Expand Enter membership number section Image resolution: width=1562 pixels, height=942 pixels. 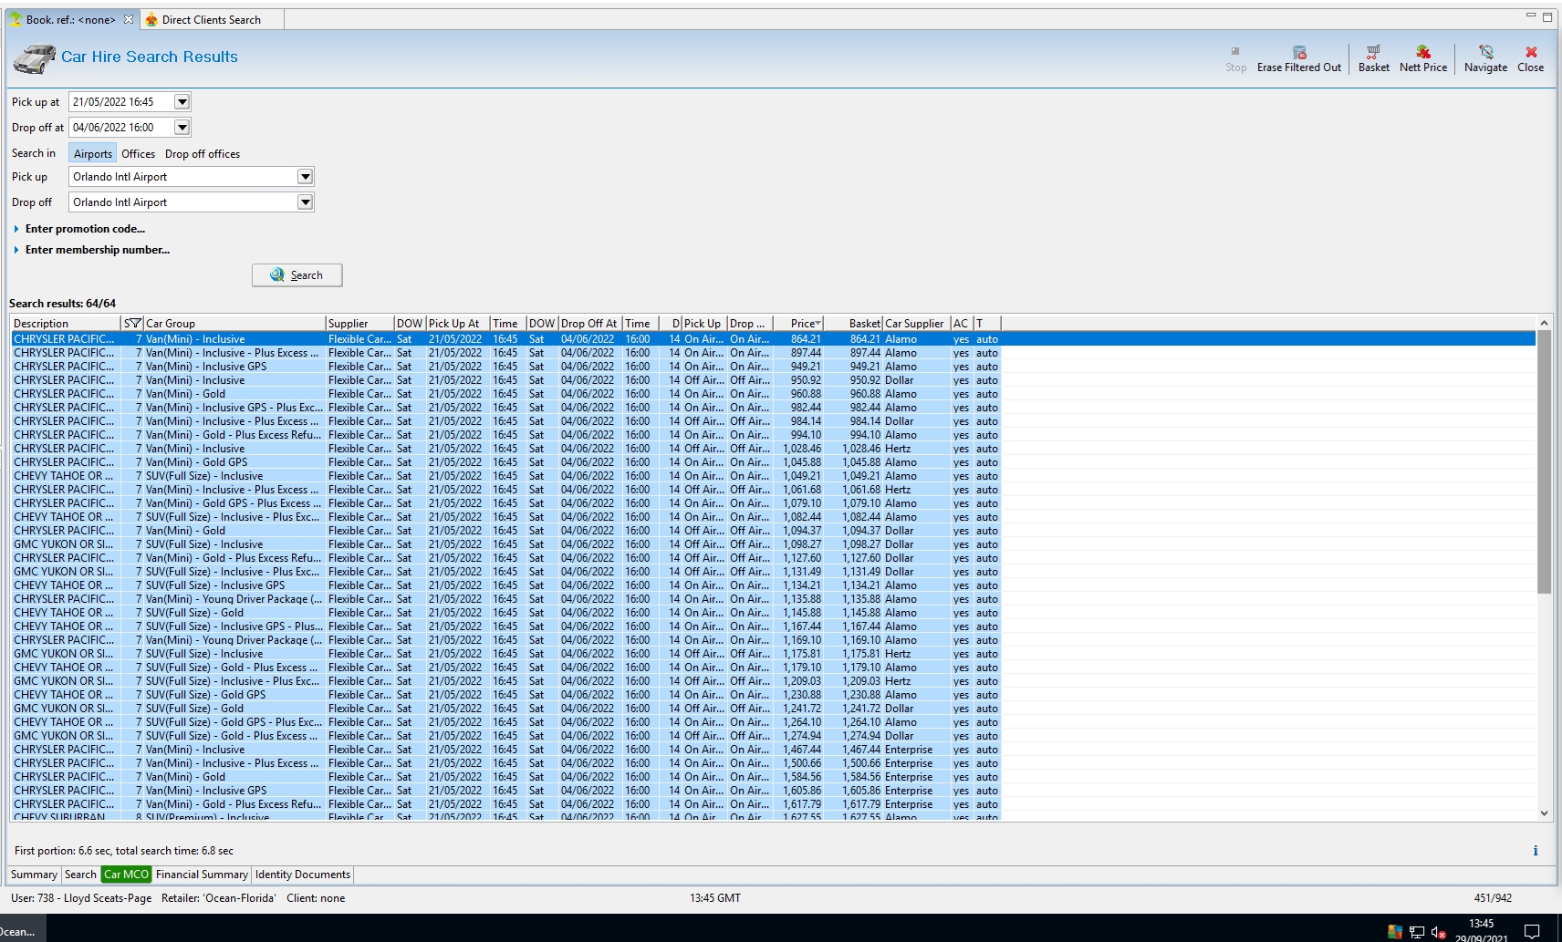coord(91,250)
